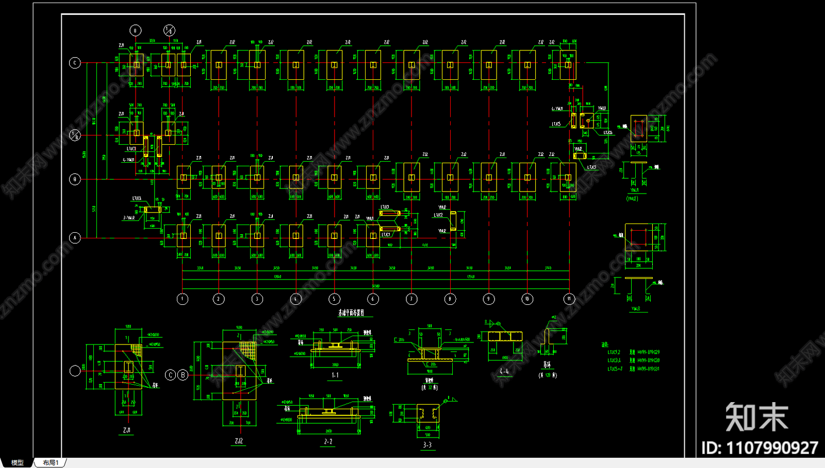The width and height of the screenshot is (825, 468).
Task: Select the ZJ2 detail title
Action: pos(239,441)
